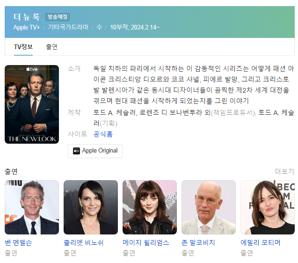Image resolution: width=298 pixels, height=263 pixels.
Task: Open the 공식홈 official site link
Action: [103, 134]
